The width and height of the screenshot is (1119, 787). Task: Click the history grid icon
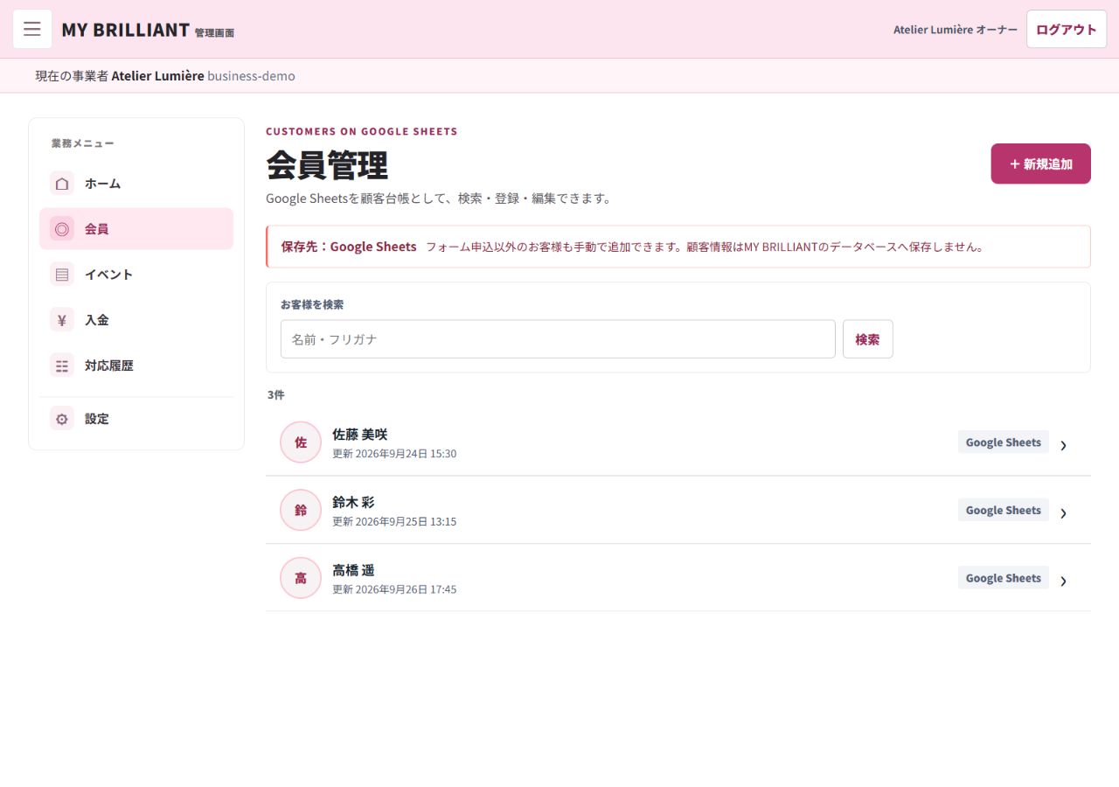pyautogui.click(x=62, y=366)
